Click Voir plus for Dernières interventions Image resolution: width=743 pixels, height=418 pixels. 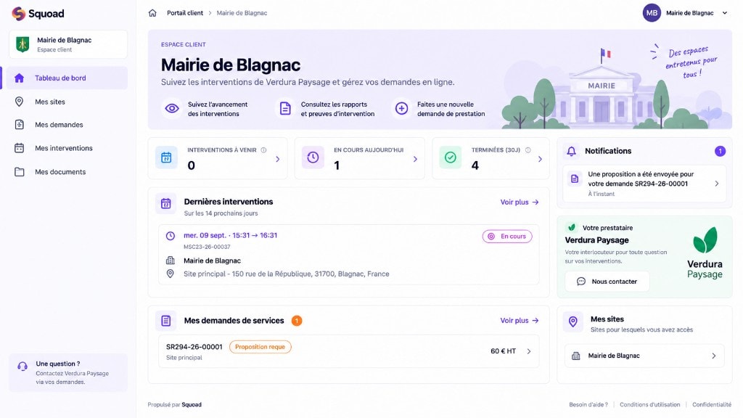tap(520, 202)
